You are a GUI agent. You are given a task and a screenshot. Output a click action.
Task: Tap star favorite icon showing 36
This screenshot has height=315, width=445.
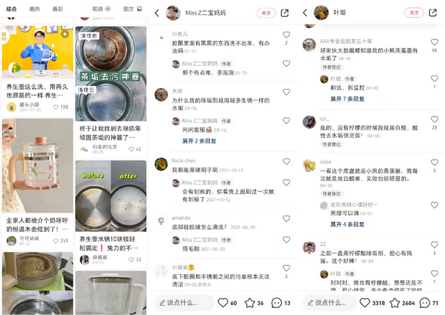click(250, 303)
